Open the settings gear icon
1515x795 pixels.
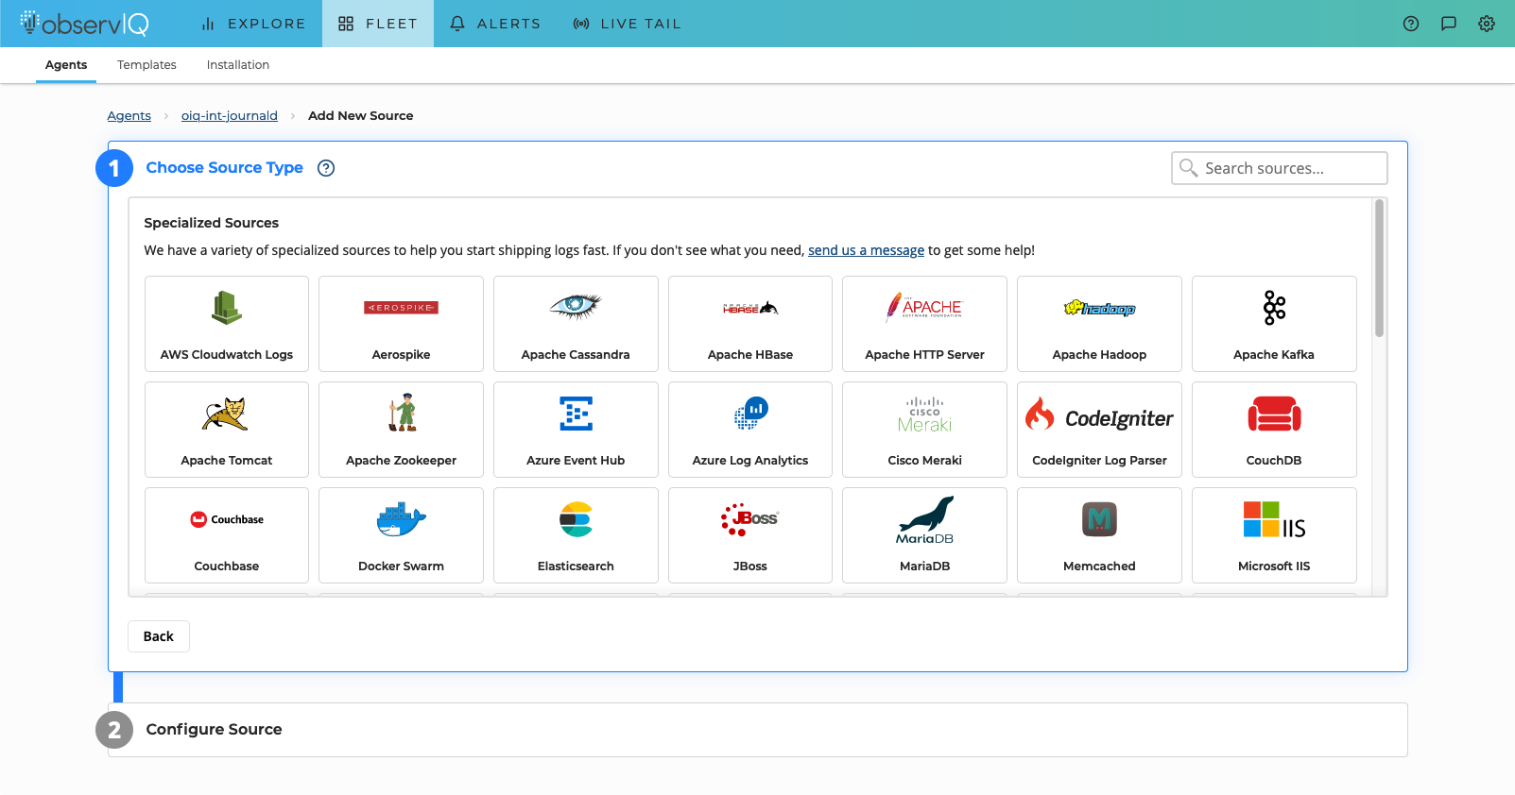(x=1487, y=24)
